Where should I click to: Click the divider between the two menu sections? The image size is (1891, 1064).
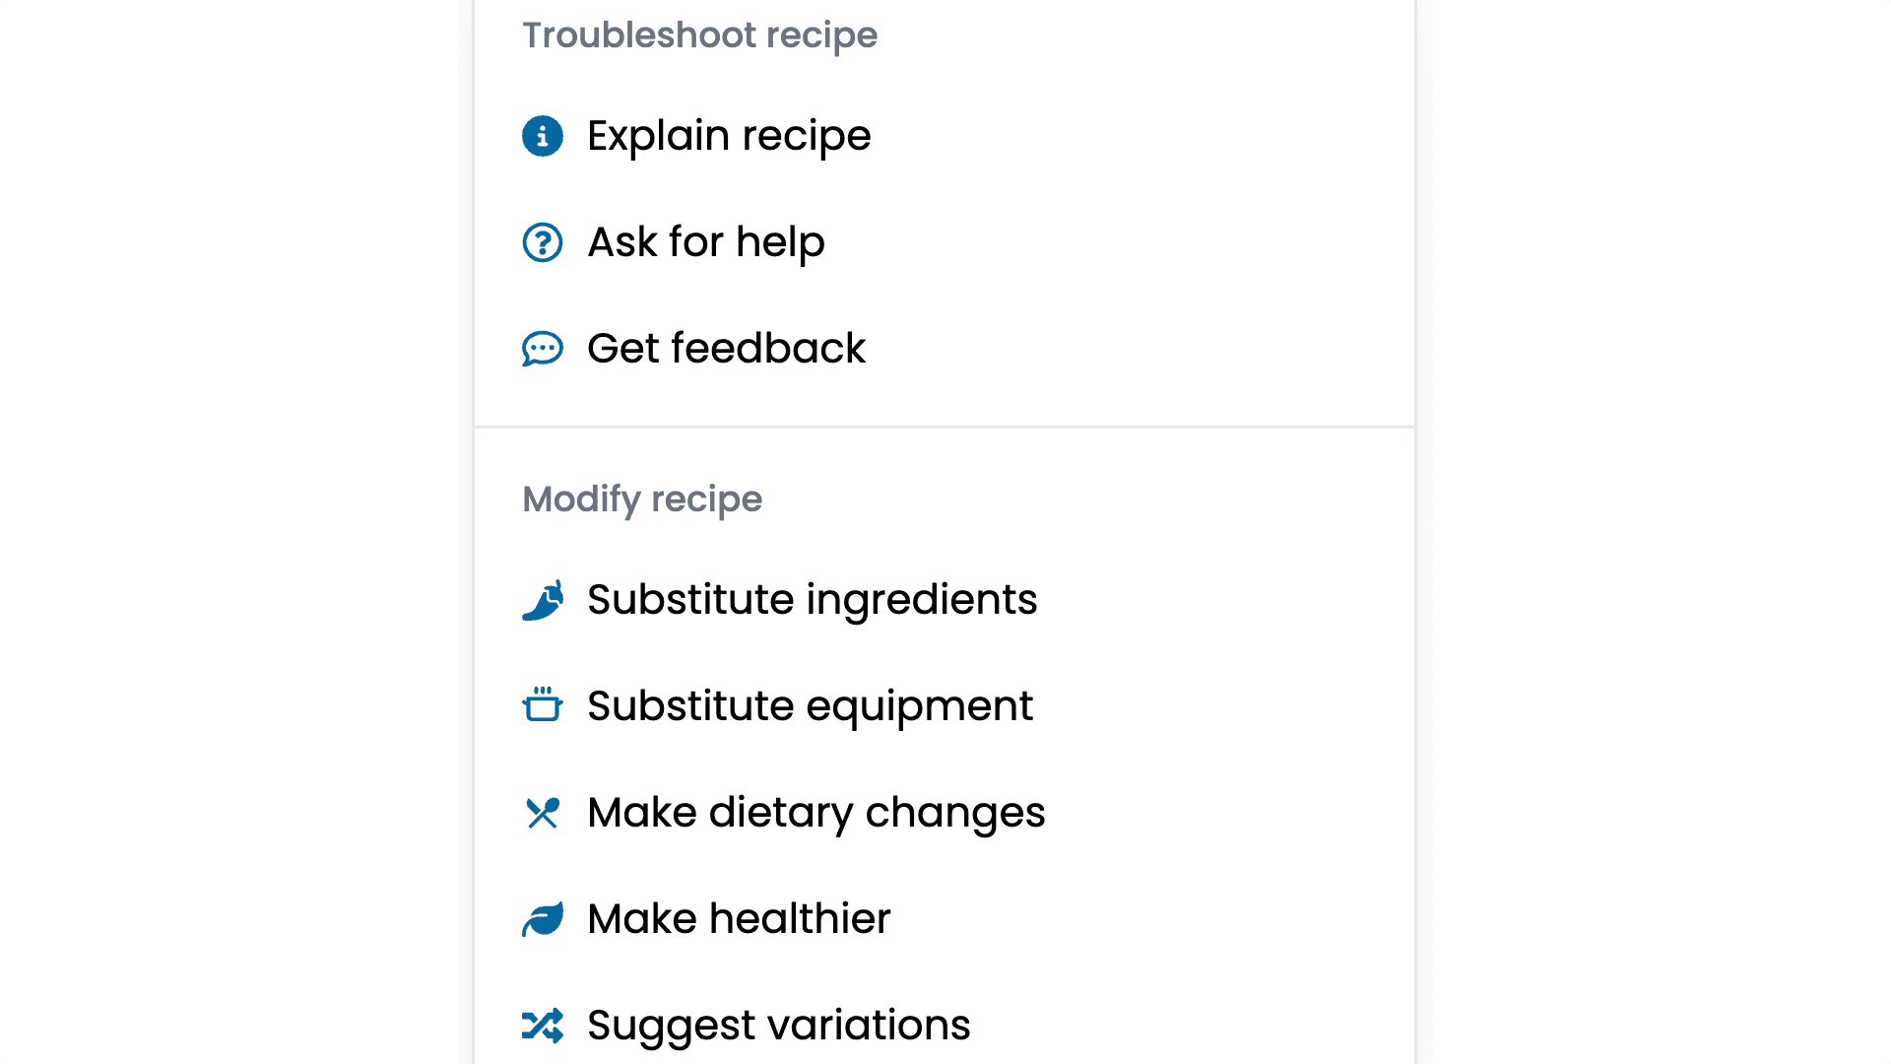pyautogui.click(x=943, y=427)
